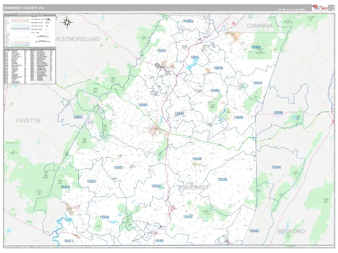Click the ZIP label beside the blue lake north of 15936
This screenshot has width=338, height=253.
(195, 57)
